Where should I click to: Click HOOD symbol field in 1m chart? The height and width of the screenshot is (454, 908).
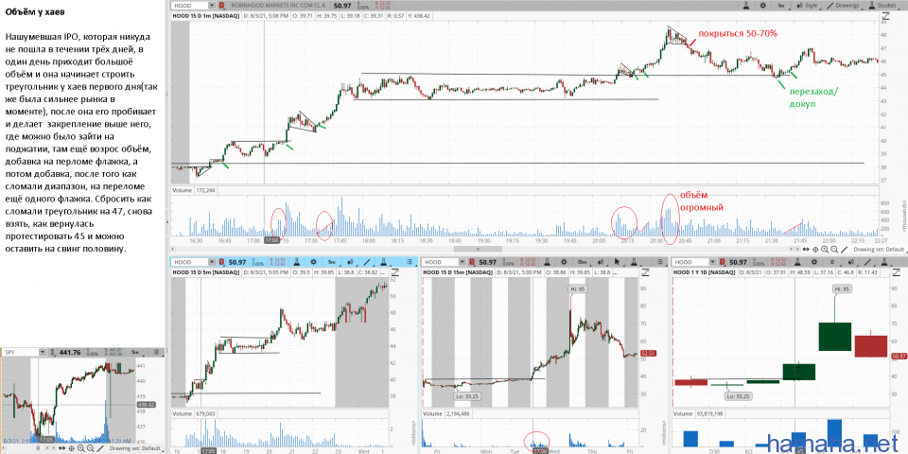(x=189, y=6)
